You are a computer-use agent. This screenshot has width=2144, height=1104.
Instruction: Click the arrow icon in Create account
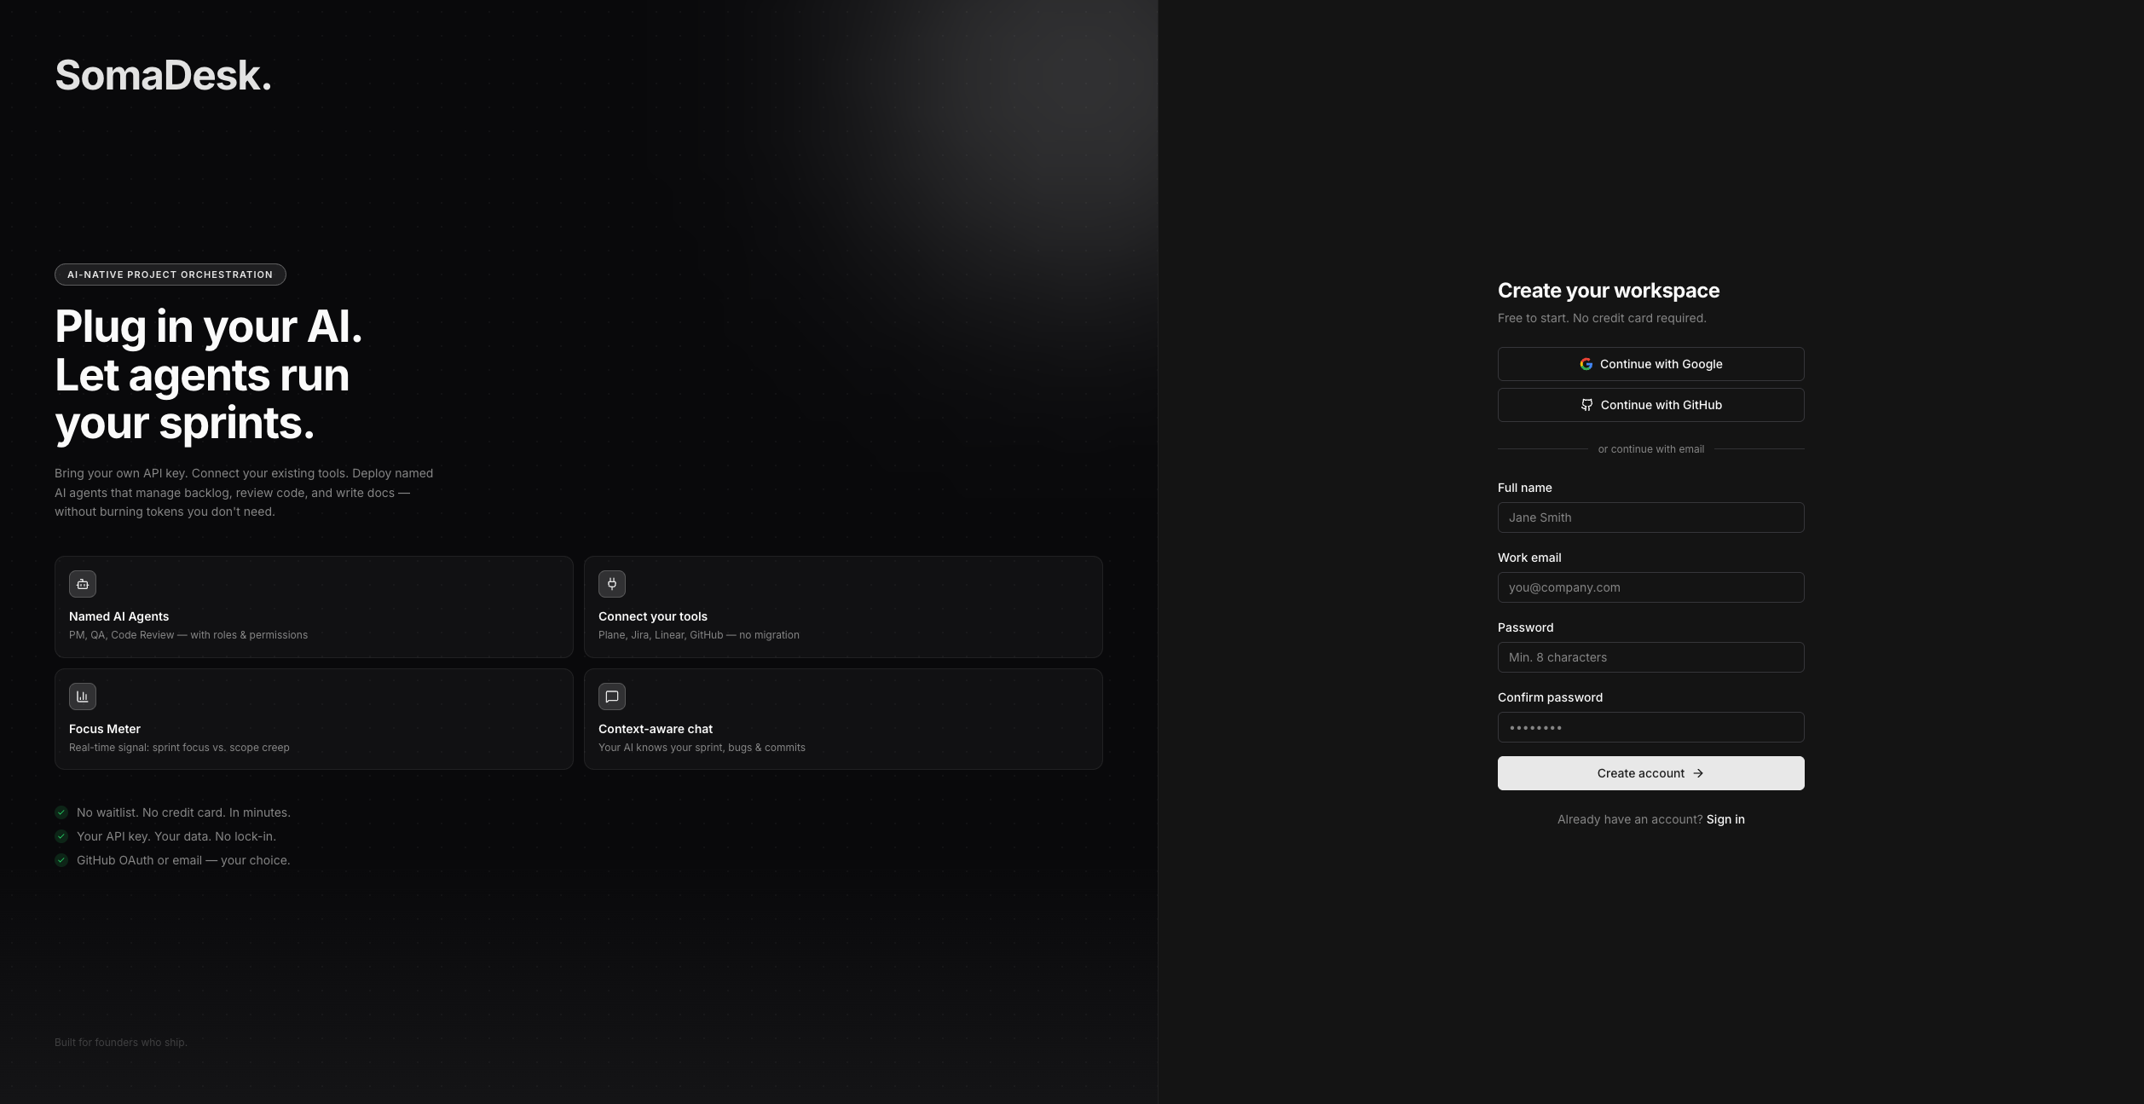(x=1698, y=773)
